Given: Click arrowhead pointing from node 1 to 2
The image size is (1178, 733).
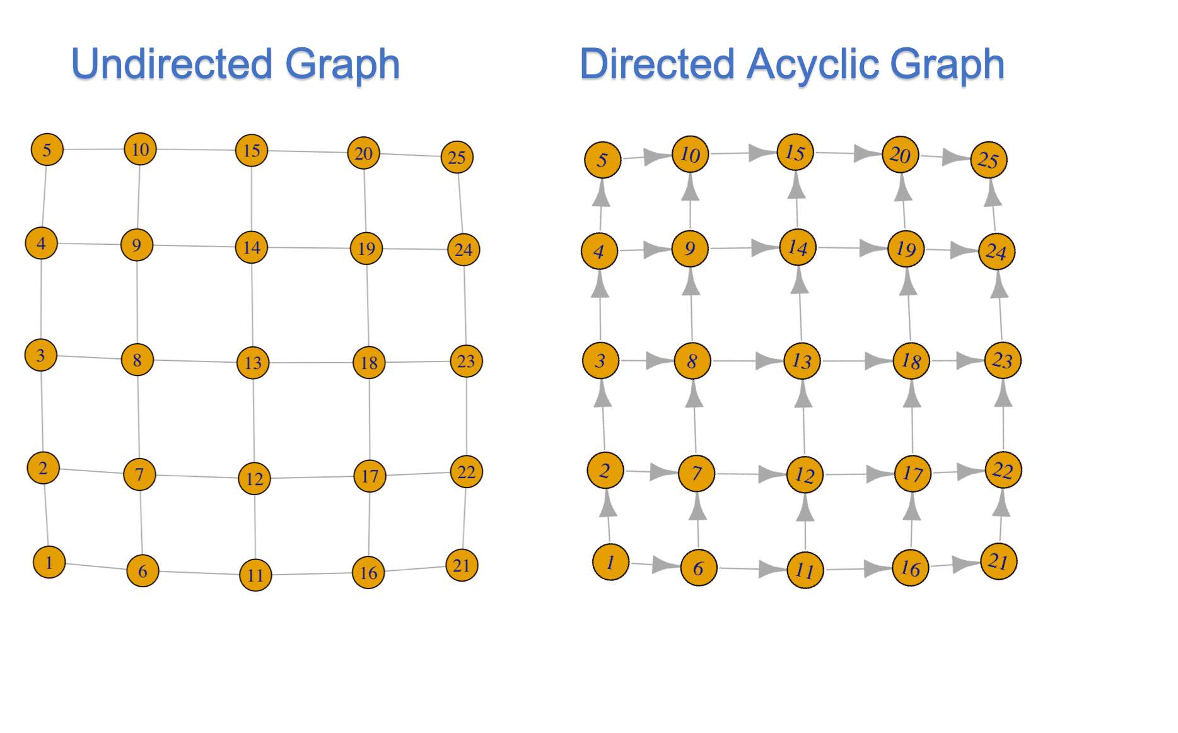Looking at the screenshot, I should coord(608,502).
